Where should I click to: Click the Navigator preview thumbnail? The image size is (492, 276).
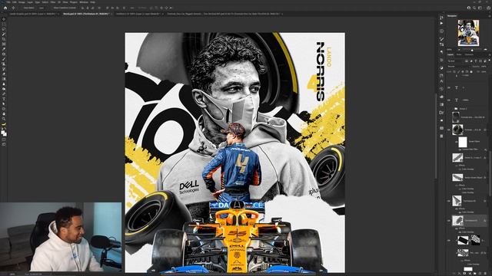coord(468,32)
